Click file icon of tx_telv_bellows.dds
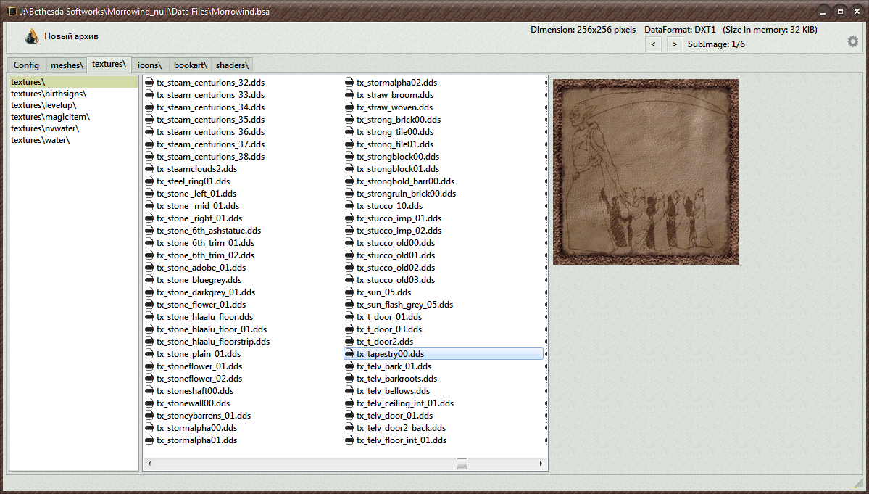Image resolution: width=869 pixels, height=494 pixels. click(x=349, y=391)
